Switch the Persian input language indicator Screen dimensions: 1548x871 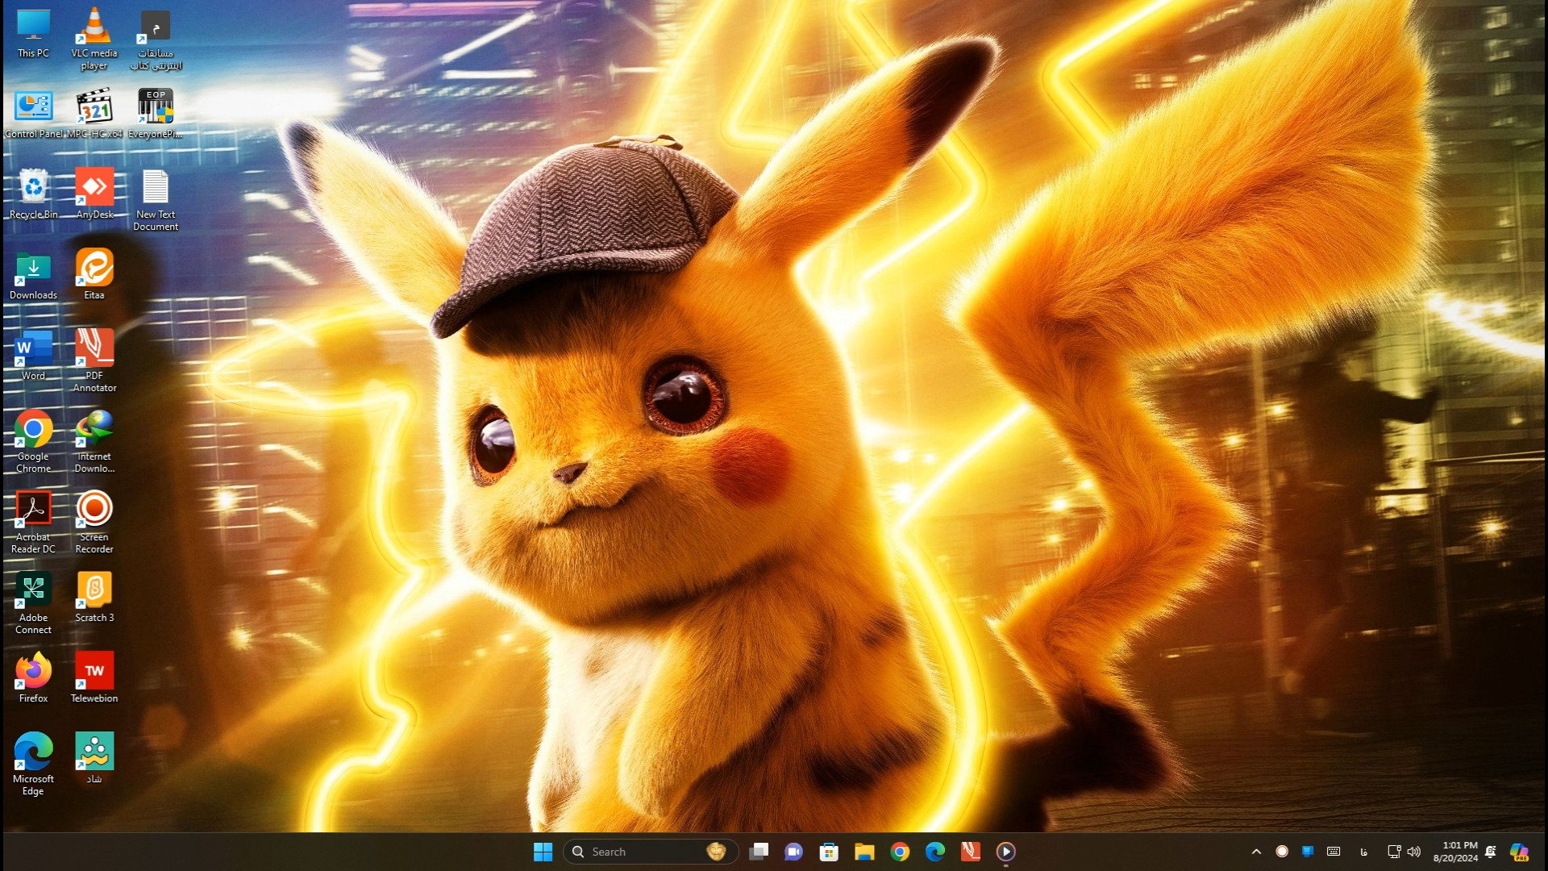click(x=1363, y=852)
